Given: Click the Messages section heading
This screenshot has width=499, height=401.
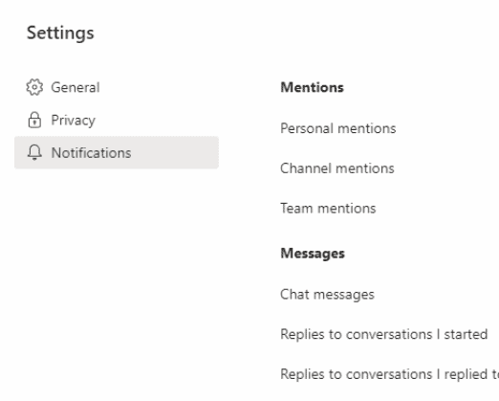Looking at the screenshot, I should (x=313, y=254).
